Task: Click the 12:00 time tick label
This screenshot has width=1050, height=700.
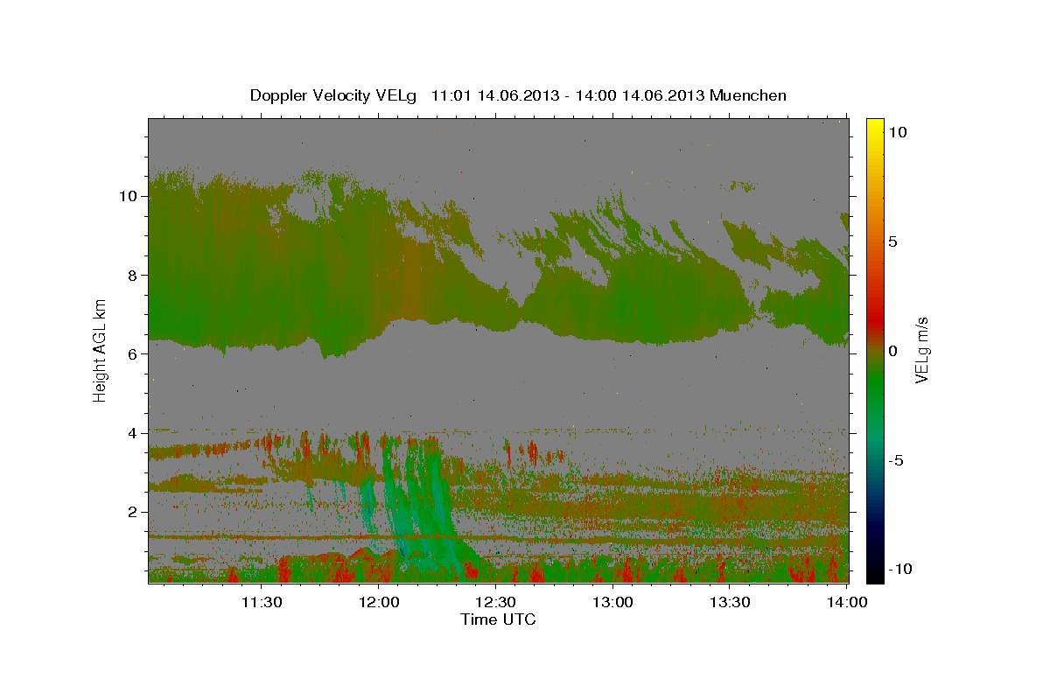Action: pos(379,602)
